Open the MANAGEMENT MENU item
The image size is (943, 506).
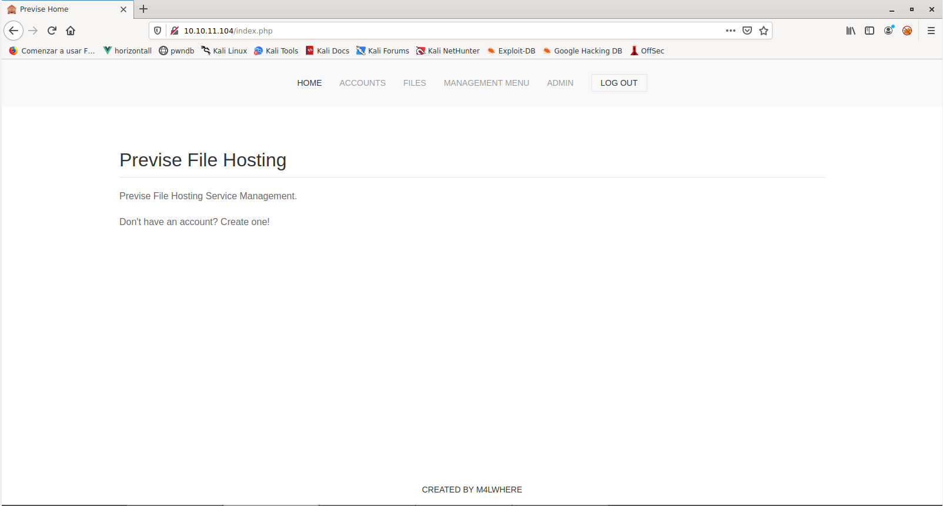pyautogui.click(x=486, y=83)
